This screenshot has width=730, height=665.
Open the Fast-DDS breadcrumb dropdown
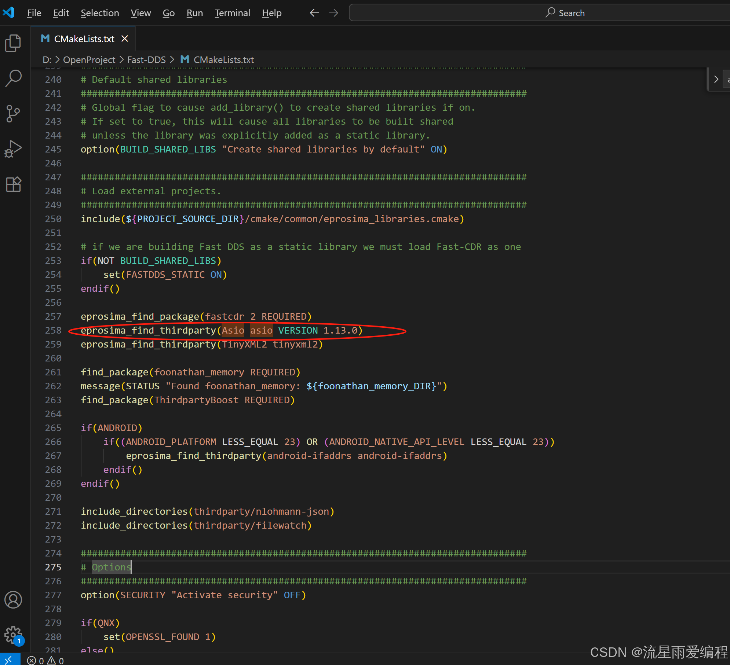[x=146, y=60]
